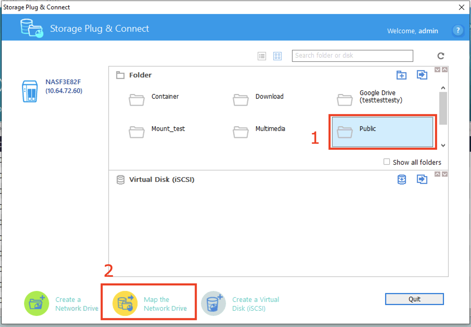Switch to grid view

click(x=277, y=56)
